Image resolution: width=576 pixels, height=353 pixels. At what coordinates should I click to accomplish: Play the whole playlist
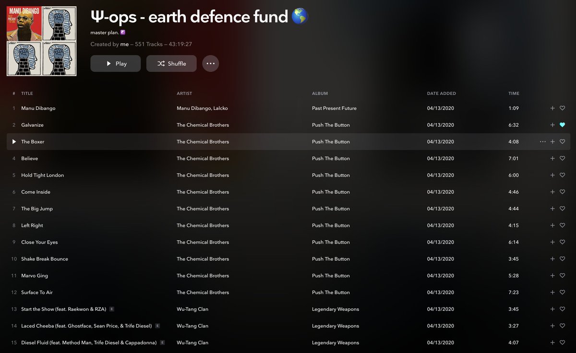coord(116,63)
